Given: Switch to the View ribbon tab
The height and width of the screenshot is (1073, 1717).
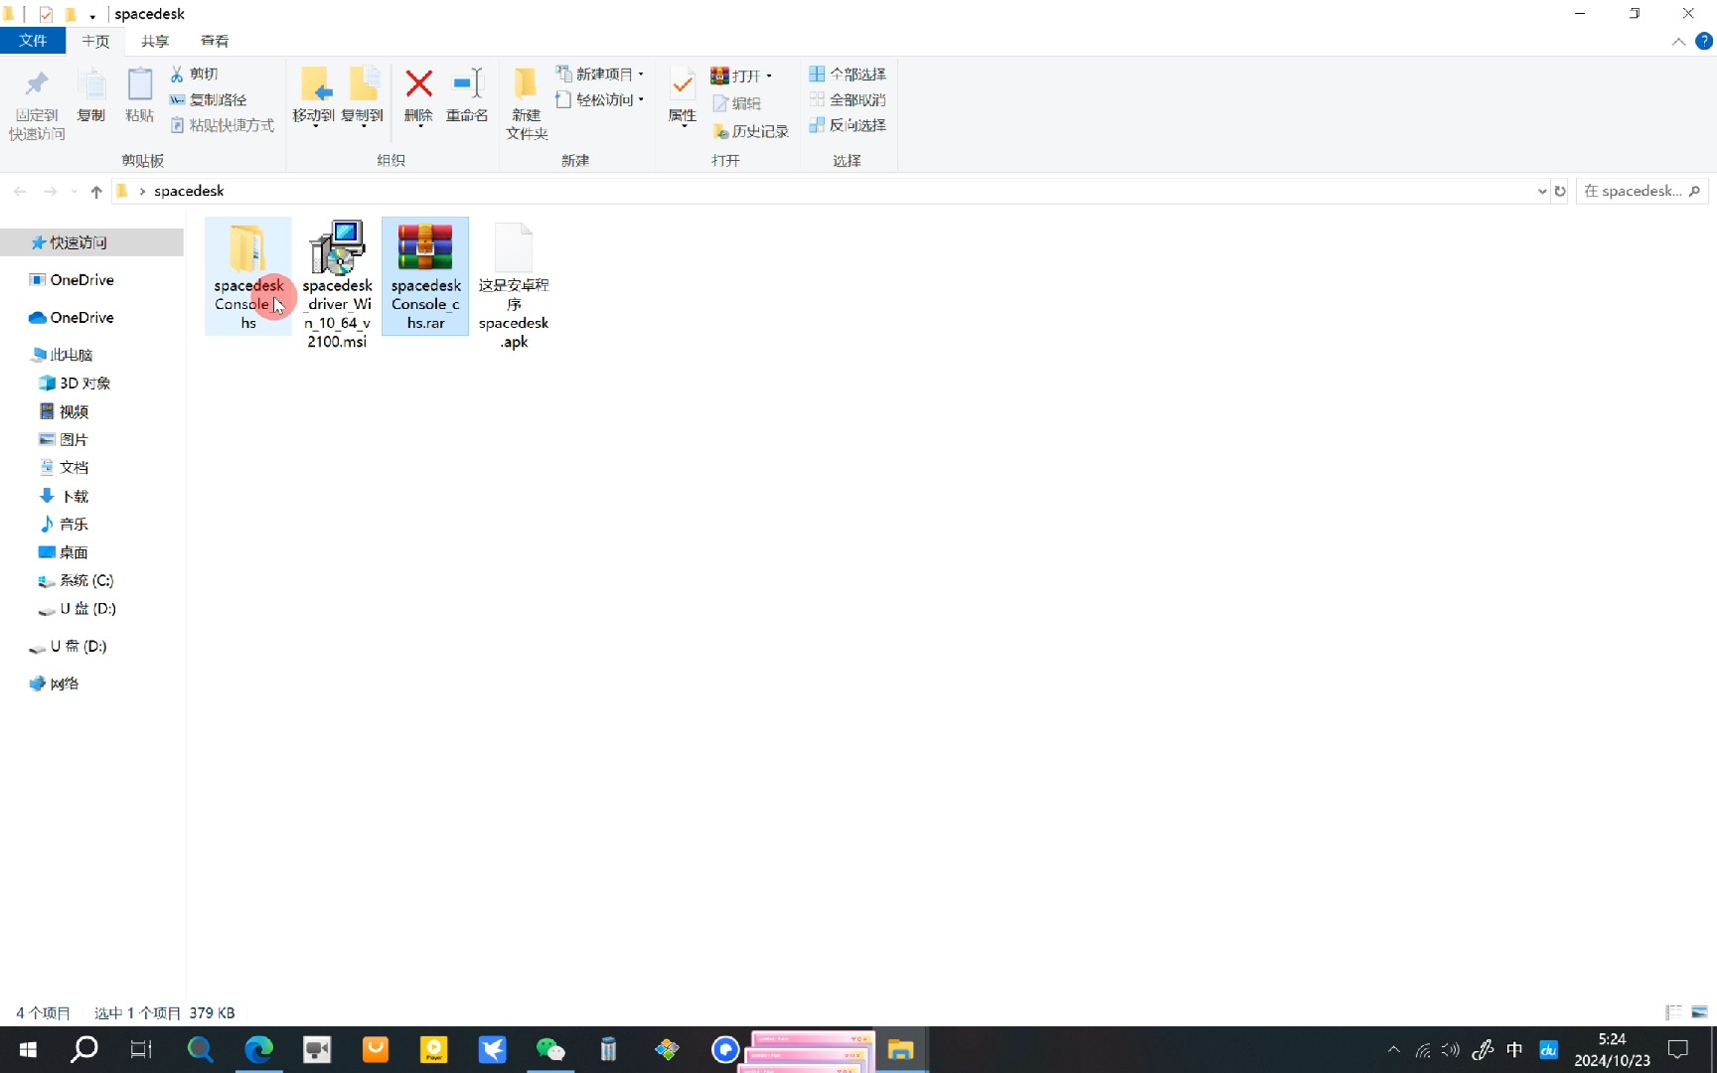Looking at the screenshot, I should (215, 41).
